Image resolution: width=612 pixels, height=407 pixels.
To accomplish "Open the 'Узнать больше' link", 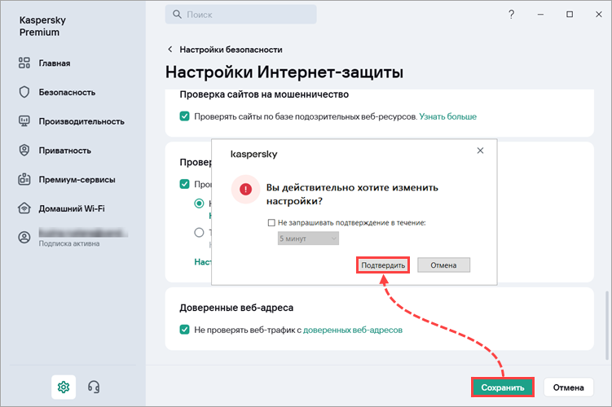I will tap(447, 116).
